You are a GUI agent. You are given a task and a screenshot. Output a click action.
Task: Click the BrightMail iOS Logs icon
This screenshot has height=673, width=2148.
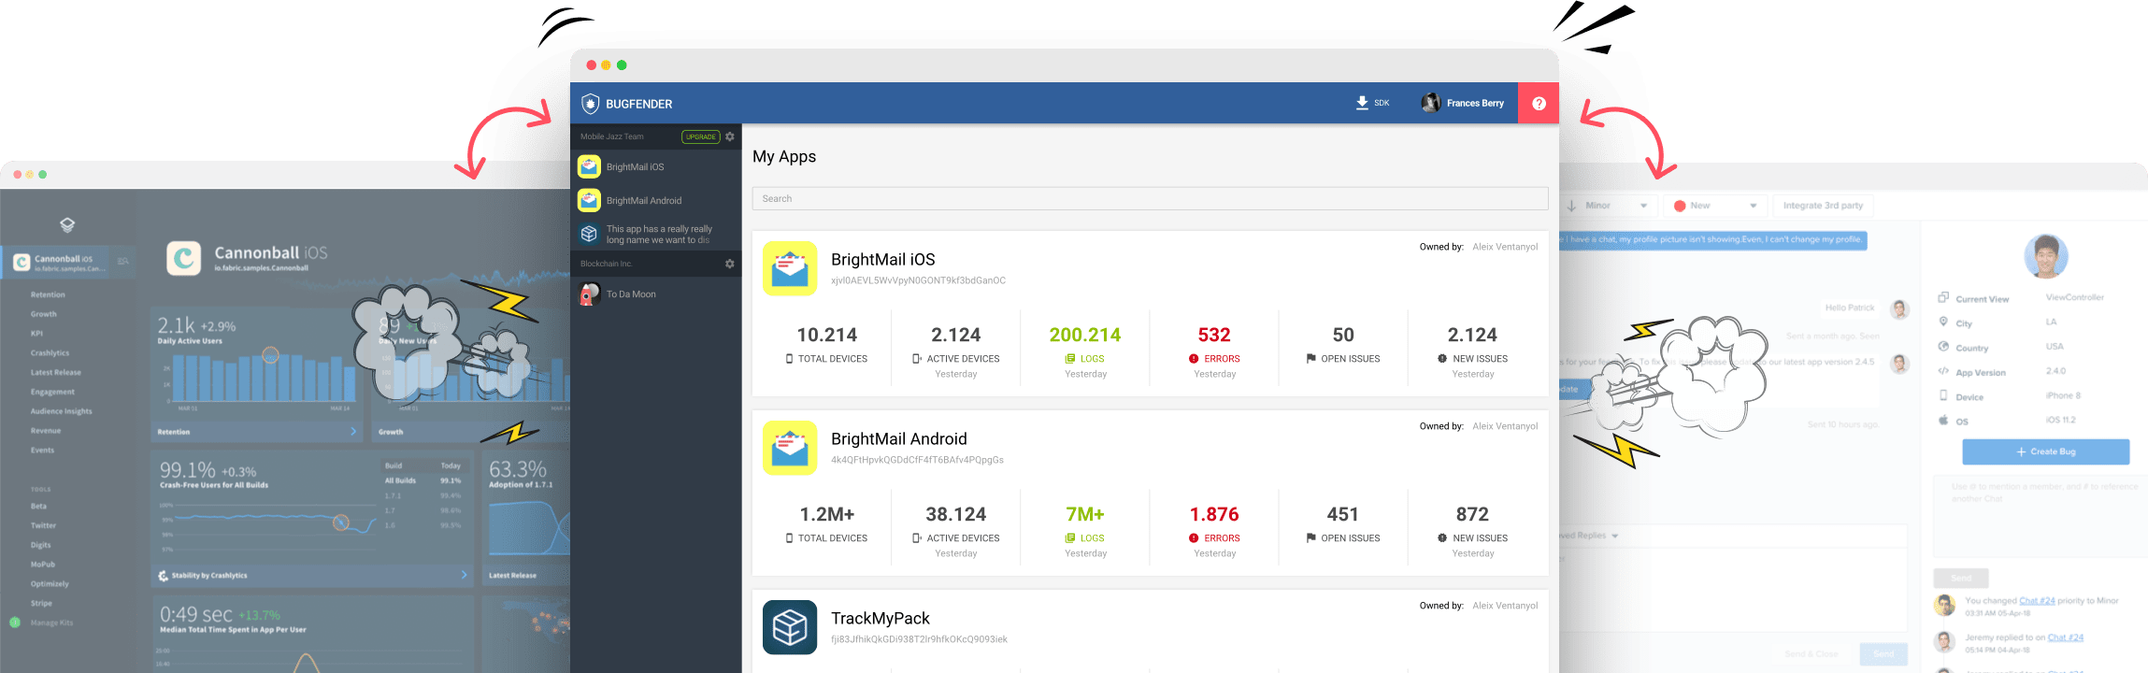[1070, 359]
